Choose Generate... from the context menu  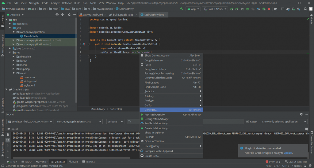pyautogui.click(x=150, y=110)
